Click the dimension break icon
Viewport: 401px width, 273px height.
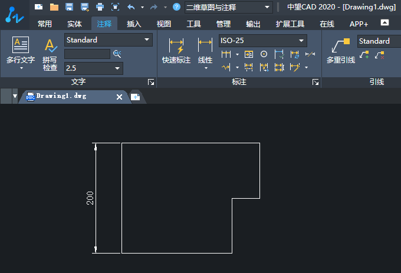249,67
